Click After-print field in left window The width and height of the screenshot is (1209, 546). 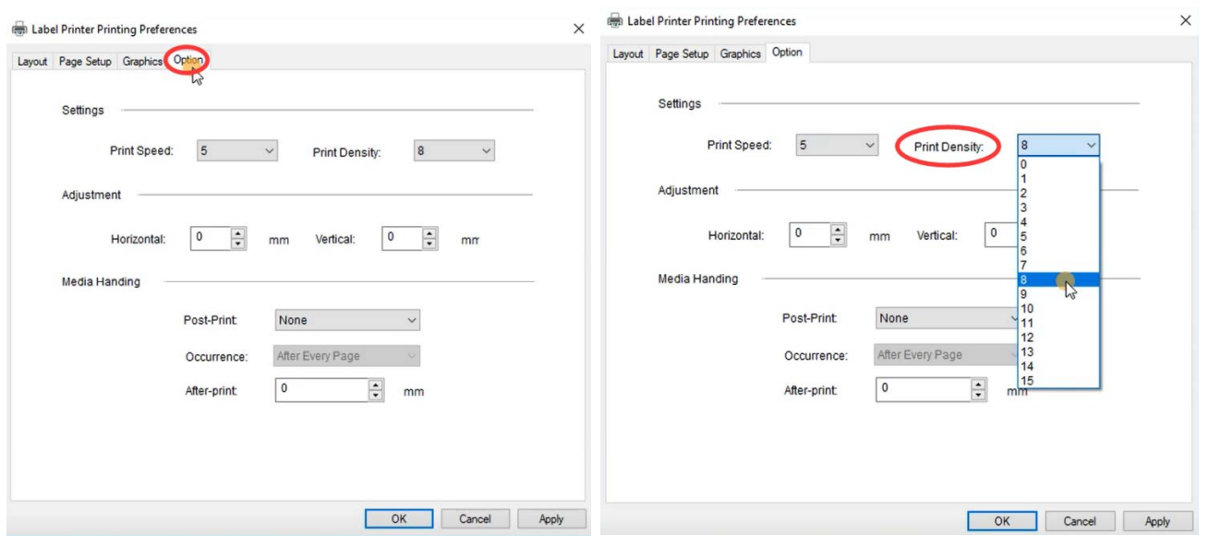pos(322,390)
